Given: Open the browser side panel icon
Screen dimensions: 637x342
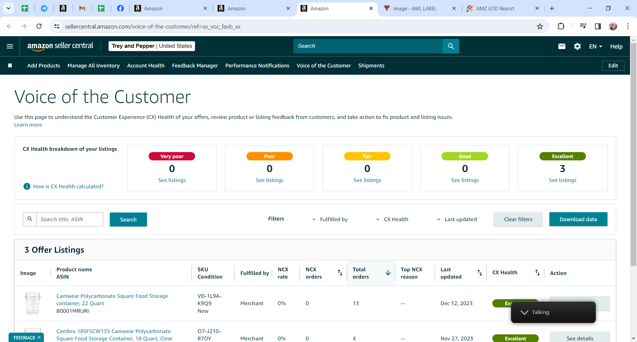Looking at the screenshot, I should (x=598, y=26).
